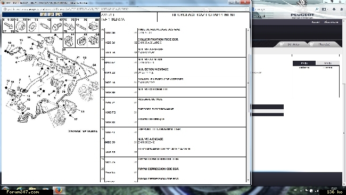Screen dimensions: 346x195
Task: Click the parts list scrollbar down arrow
Action: (x=248, y=180)
